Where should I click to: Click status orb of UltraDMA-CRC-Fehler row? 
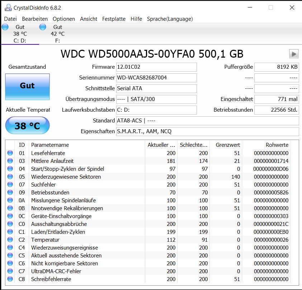coord(10,271)
